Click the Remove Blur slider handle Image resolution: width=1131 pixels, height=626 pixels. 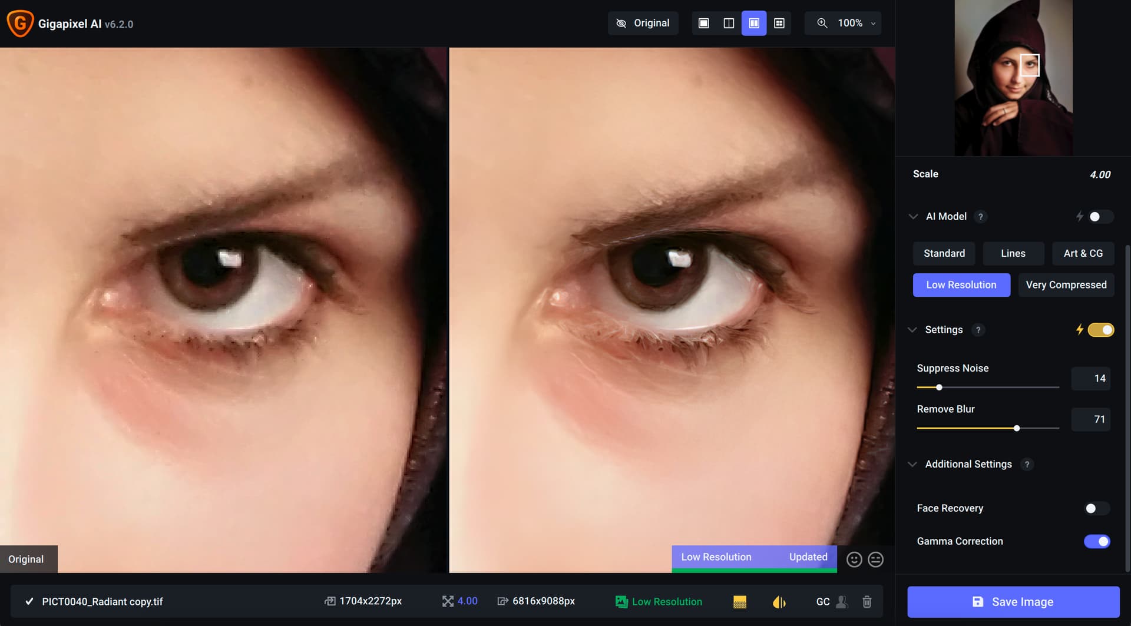[1017, 428]
